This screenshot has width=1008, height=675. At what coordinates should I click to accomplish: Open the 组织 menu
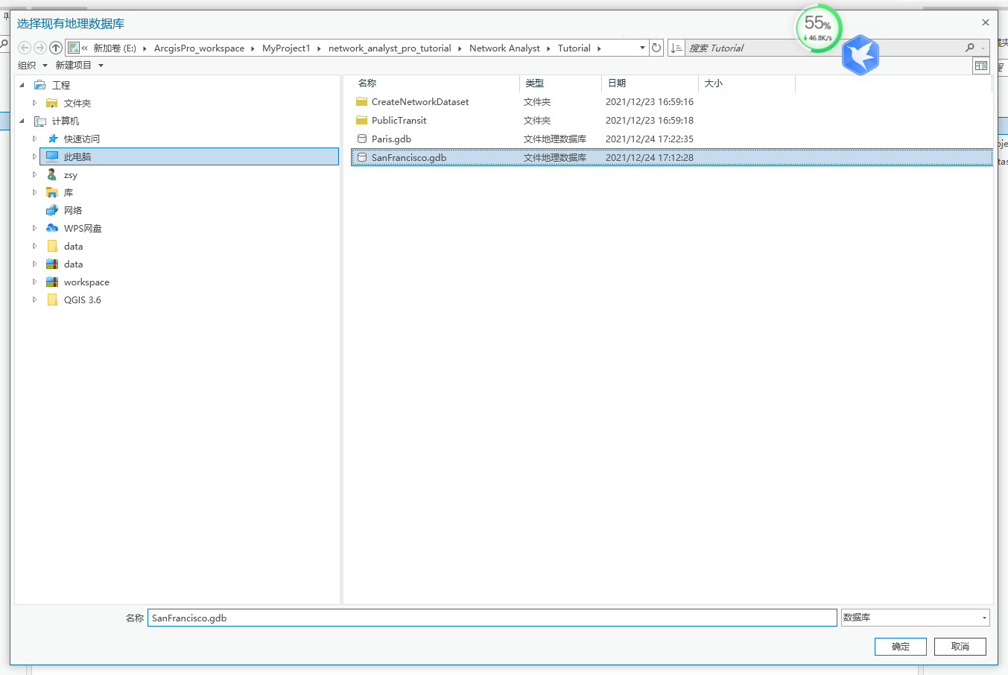click(x=32, y=65)
